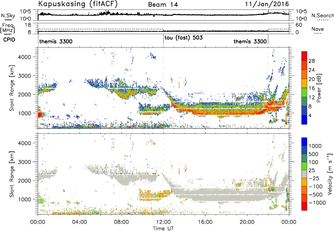Click the gray segment of Velocity colorbar
The height and width of the screenshot is (231, 334).
(304, 174)
